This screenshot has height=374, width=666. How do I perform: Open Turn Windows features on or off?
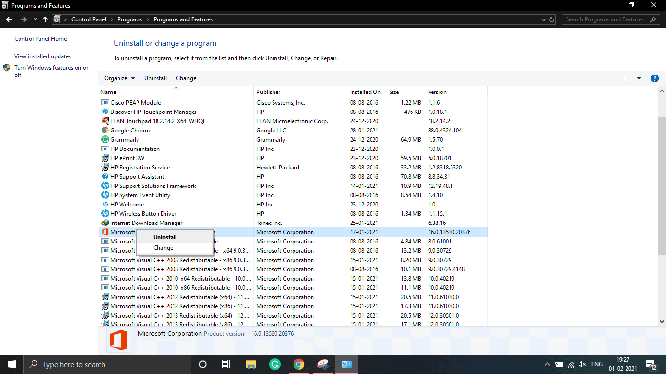(x=51, y=71)
